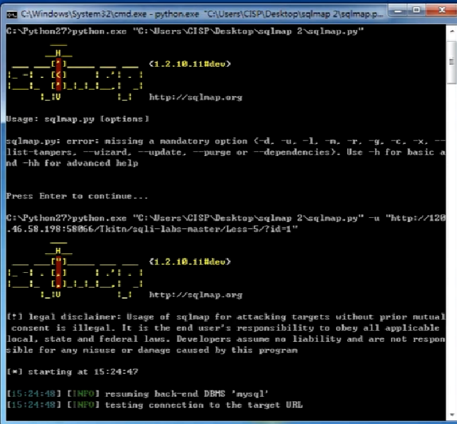Click the scrollbar up arrow
Viewport: 457px width, 424px height.
(451, 31)
